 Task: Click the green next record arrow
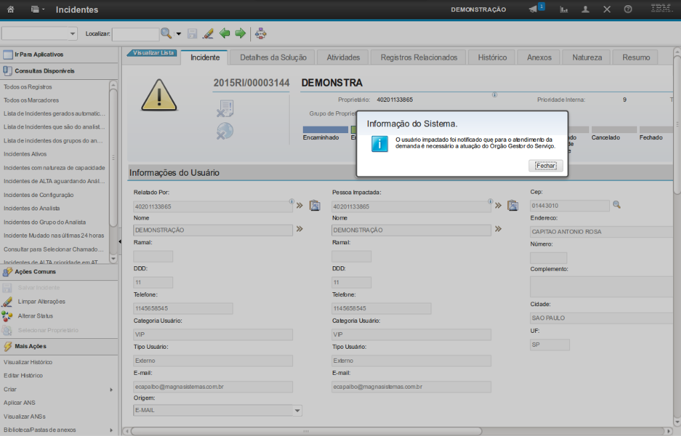coord(240,33)
